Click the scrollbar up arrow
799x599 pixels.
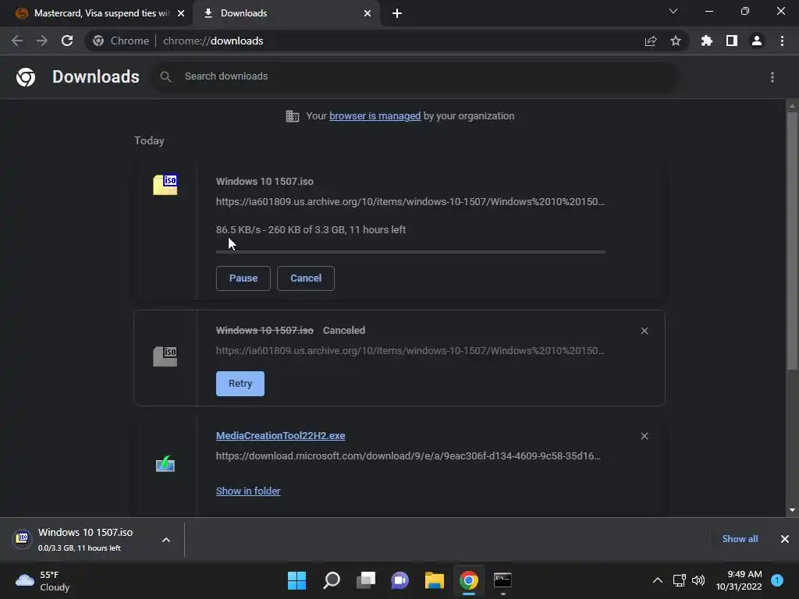792,106
